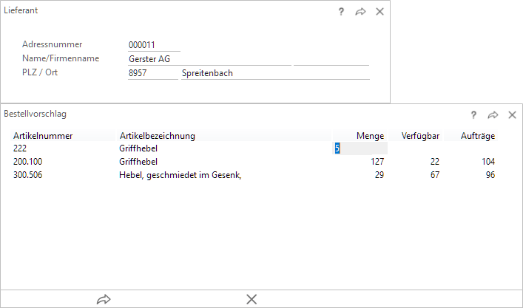Click the Artikelbezeichnung column header
The image size is (523, 308).
(x=157, y=136)
